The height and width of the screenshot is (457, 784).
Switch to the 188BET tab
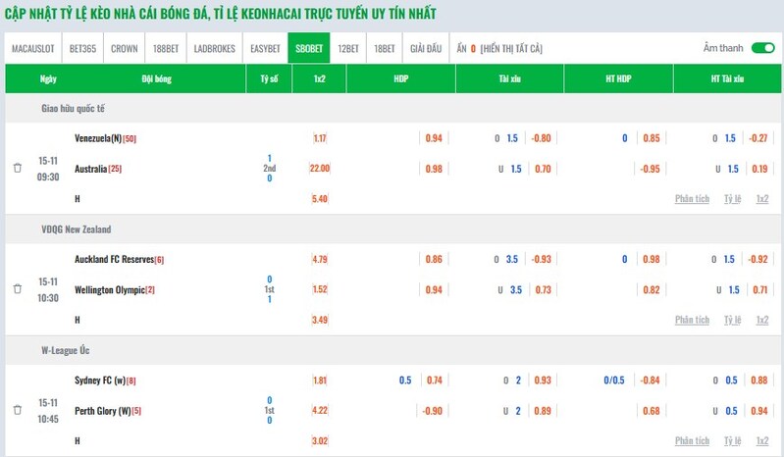(x=166, y=48)
